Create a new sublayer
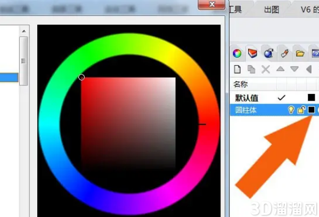This screenshot has width=319, height=217. pos(251,69)
